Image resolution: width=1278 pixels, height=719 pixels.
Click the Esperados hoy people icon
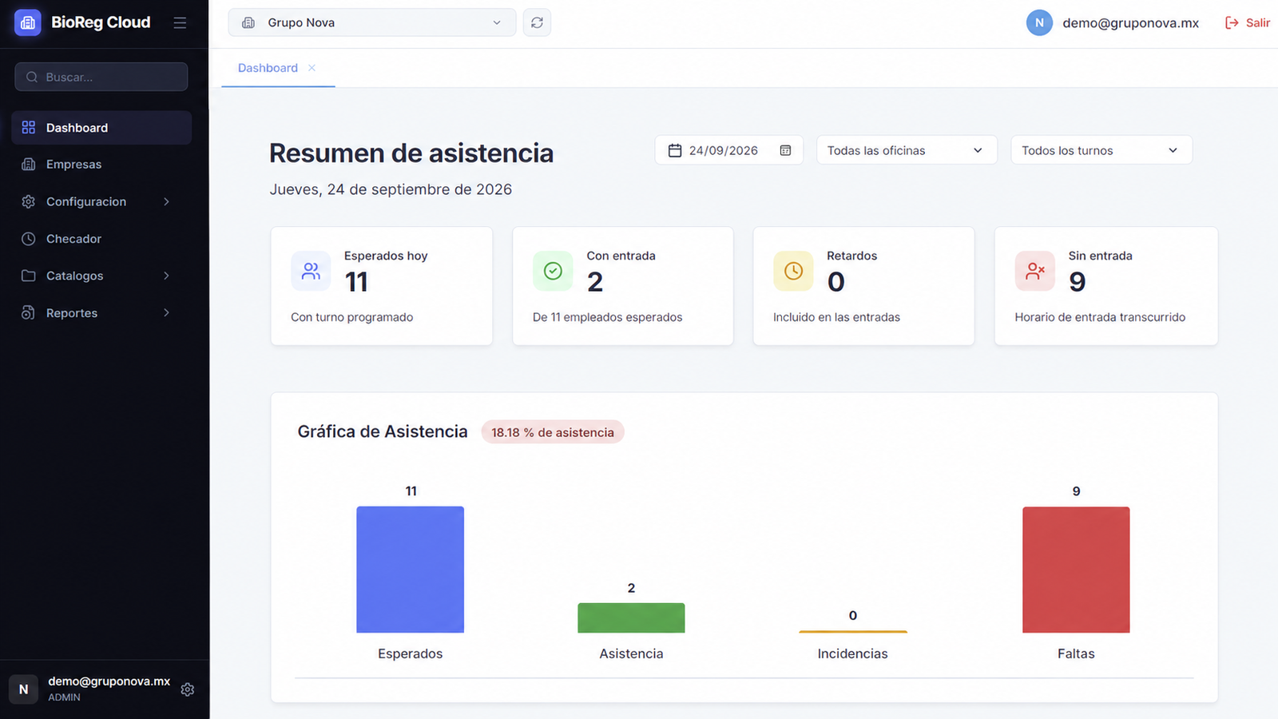tap(311, 271)
